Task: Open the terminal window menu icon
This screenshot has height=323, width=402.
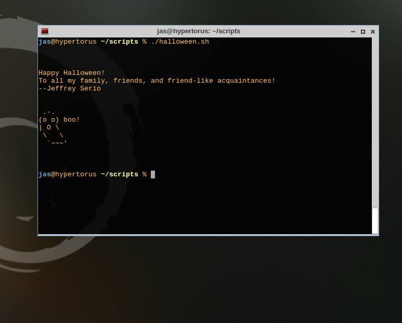Action: (x=45, y=31)
